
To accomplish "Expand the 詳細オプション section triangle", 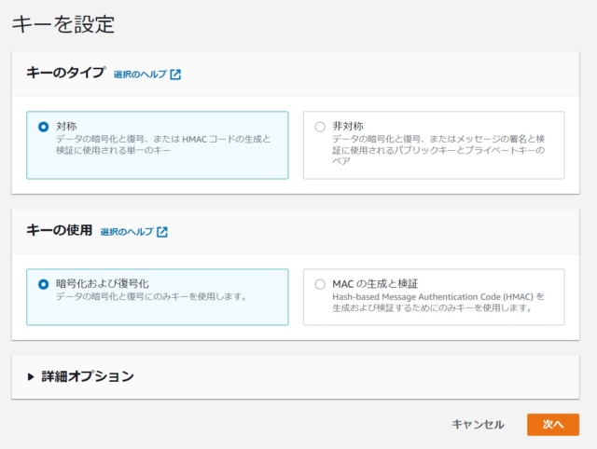I will pyautogui.click(x=31, y=376).
